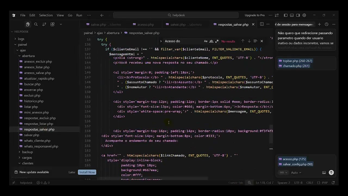Expand replace row in find widget
The width and height of the screenshot is (348, 196).
(161, 41)
